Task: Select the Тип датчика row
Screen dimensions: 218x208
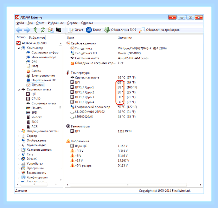Action: pyautogui.click(x=118, y=48)
